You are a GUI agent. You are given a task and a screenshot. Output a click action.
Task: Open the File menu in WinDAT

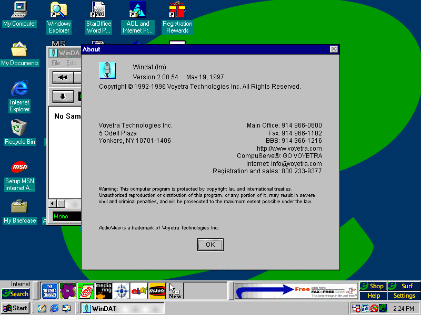[x=56, y=63]
